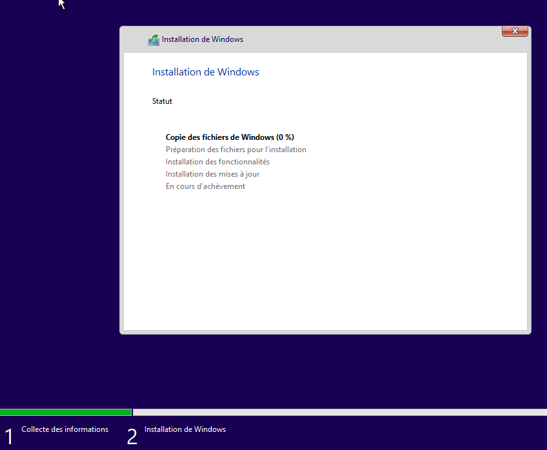This screenshot has width=547, height=450.
Task: Click the blue 'Installation de Windows' heading
Action: [x=206, y=72]
